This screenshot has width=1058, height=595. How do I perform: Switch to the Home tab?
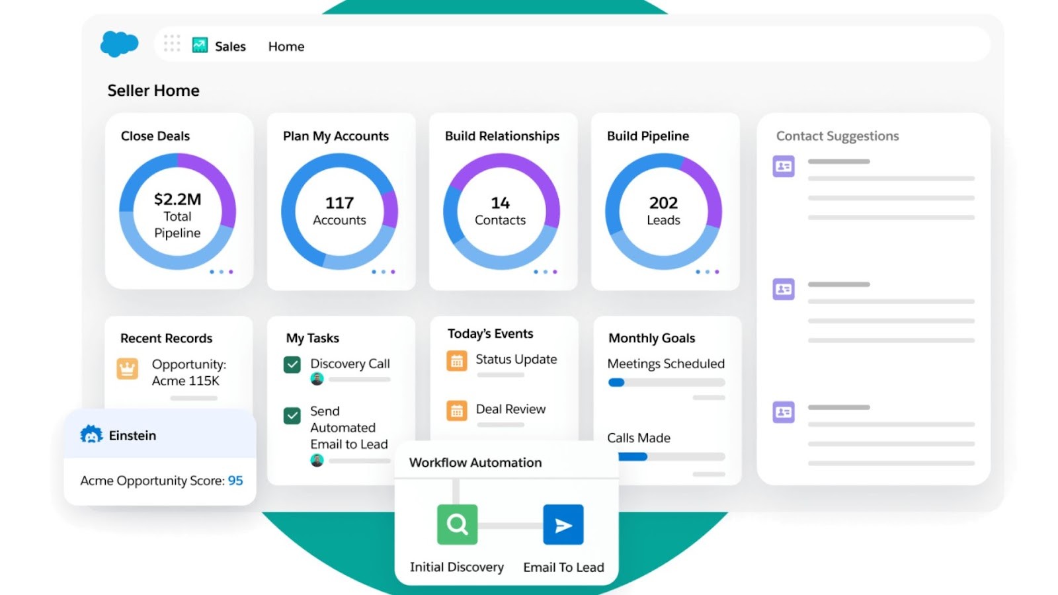286,46
